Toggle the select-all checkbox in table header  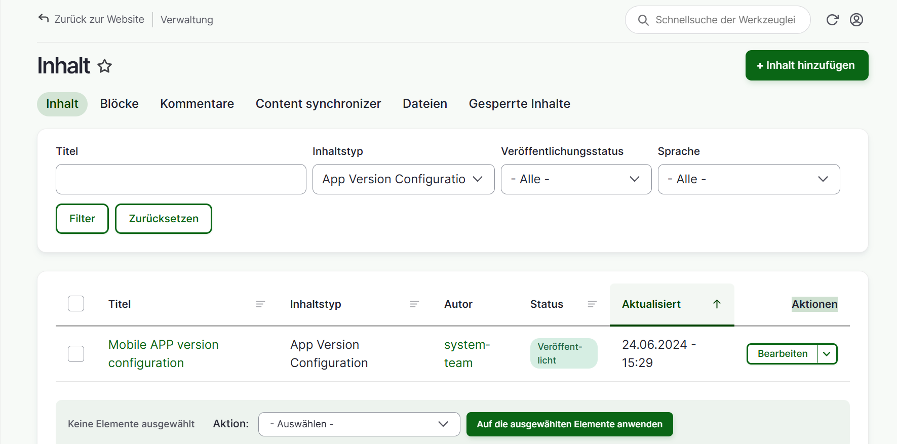[x=76, y=304]
